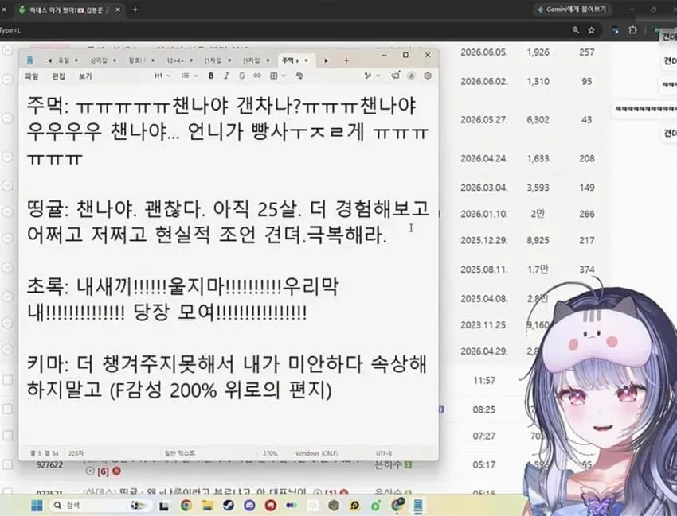
Task: Close the browser tab '하데스 이거 봤어?'
Action: pos(118,10)
